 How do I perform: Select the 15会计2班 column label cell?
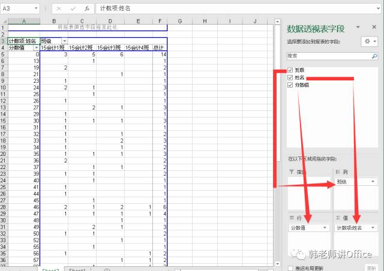pyautogui.click(x=82, y=47)
